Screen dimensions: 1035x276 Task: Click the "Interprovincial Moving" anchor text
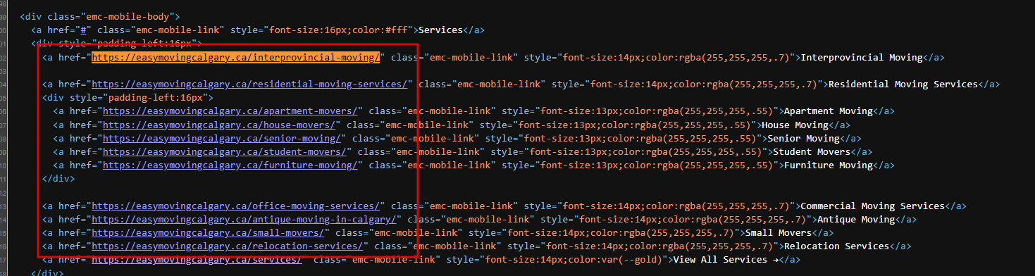tap(862, 57)
